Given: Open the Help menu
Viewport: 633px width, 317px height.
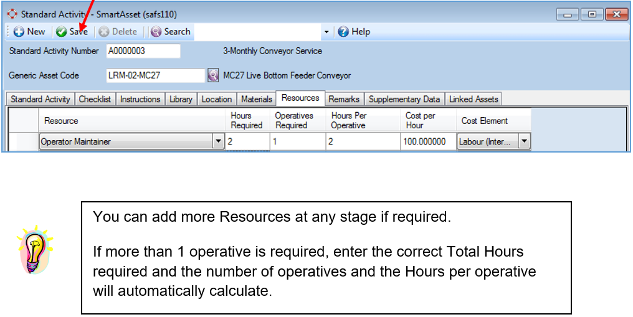Looking at the screenshot, I should click(354, 32).
